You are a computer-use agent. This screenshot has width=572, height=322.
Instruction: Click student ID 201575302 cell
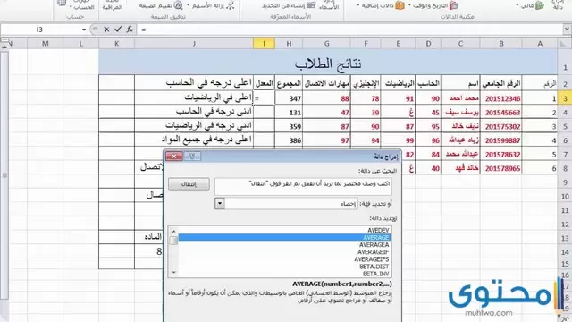(500, 126)
